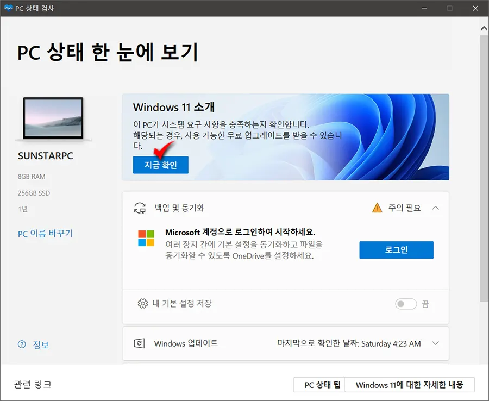Click the 로그인 button
Screen dimensions: 489x401
[396, 250]
